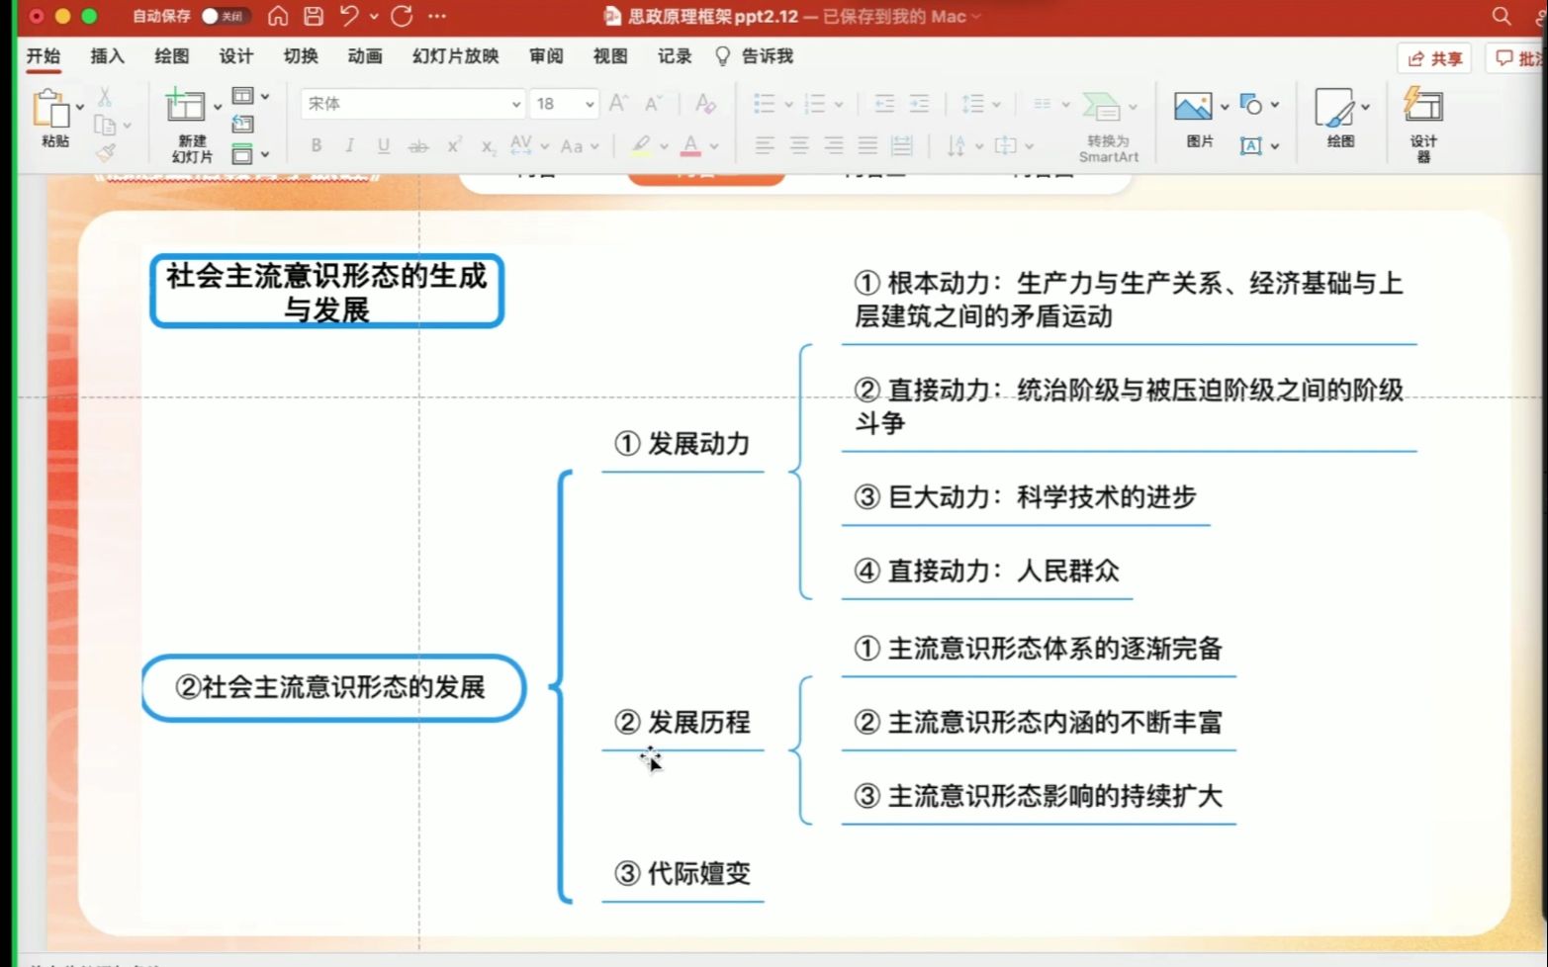Open font color dropdown arrow
The height and width of the screenshot is (967, 1548).
coord(714,146)
